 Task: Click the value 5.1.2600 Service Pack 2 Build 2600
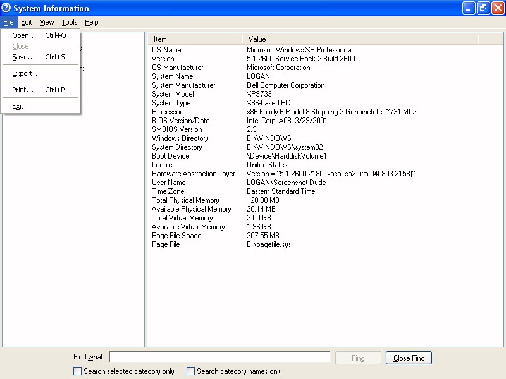click(301, 59)
